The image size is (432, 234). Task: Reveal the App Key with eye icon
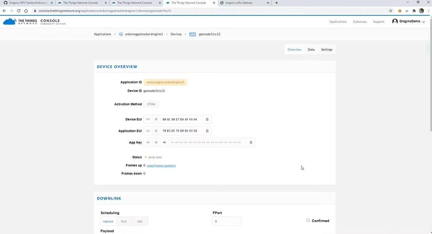point(164,142)
